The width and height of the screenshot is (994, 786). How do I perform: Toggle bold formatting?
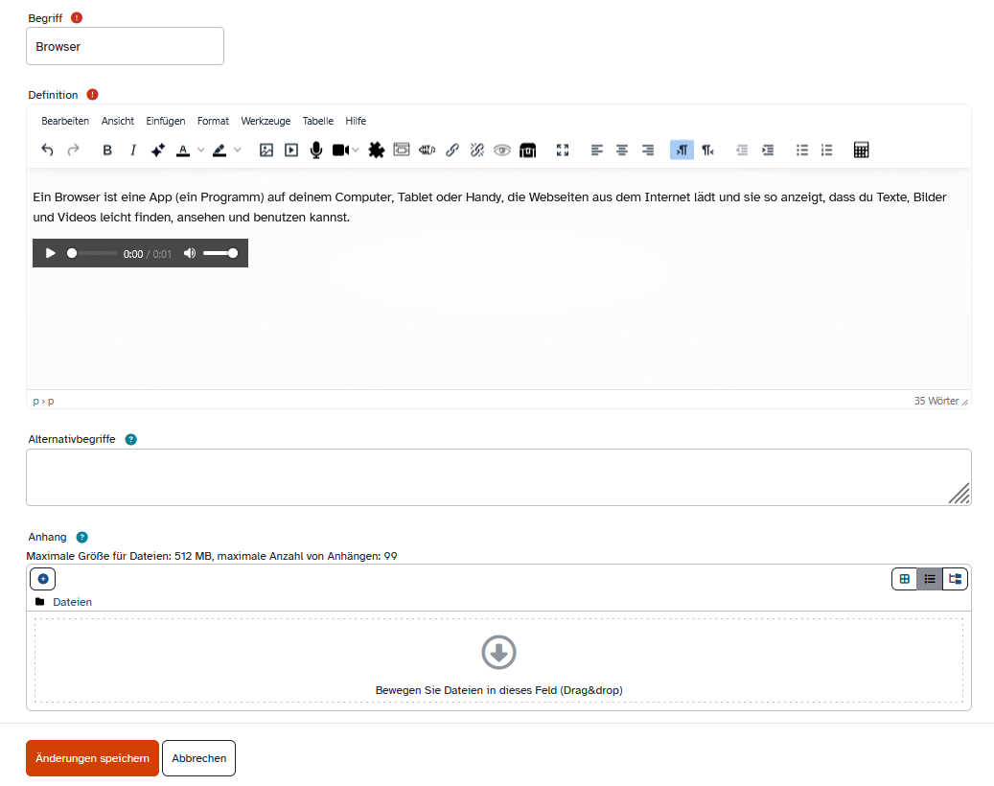coord(107,150)
